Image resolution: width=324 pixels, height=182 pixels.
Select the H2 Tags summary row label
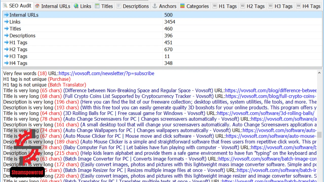point(18,49)
